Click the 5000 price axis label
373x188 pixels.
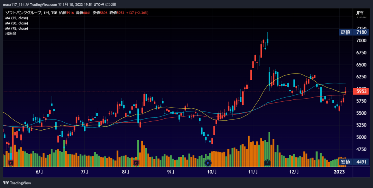tap(361, 137)
